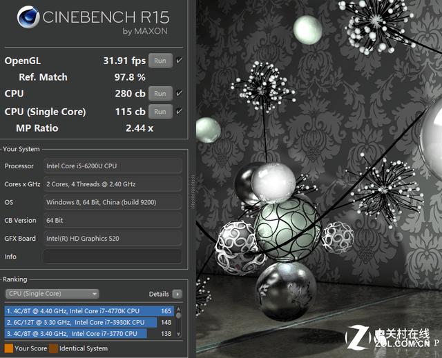The width and height of the screenshot is (442, 358).
Task: Click the brown Identical System color swatch
Action: 54,348
